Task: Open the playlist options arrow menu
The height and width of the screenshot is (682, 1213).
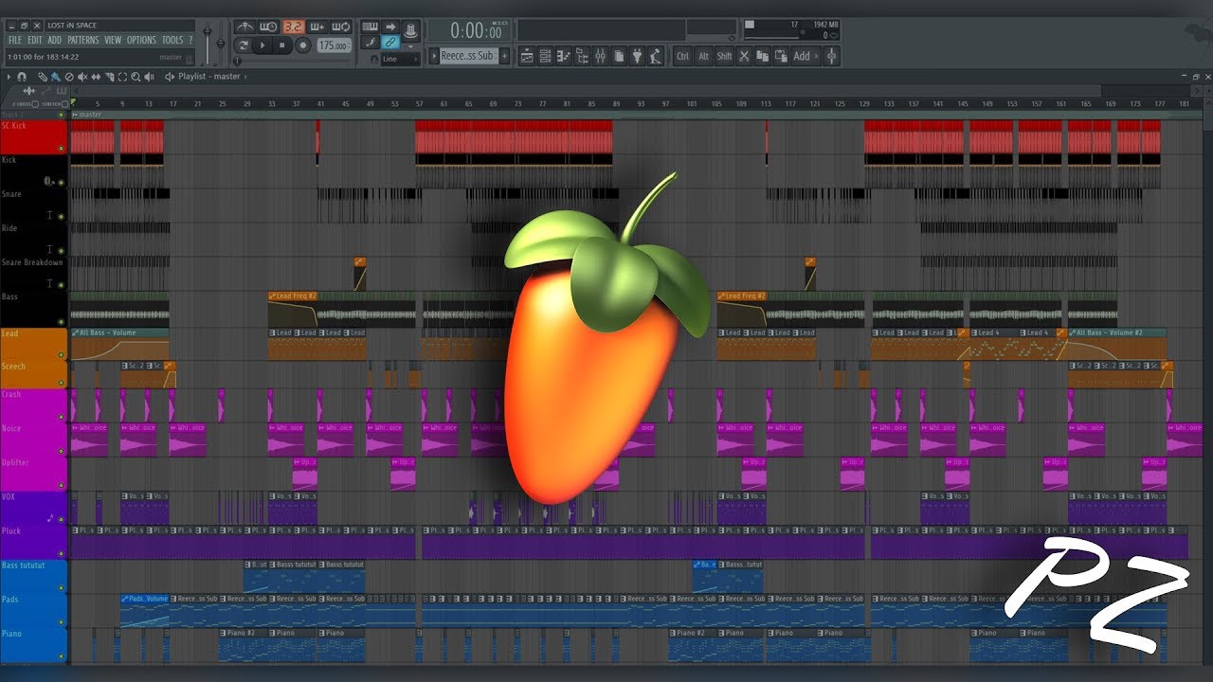Action: [x=9, y=76]
